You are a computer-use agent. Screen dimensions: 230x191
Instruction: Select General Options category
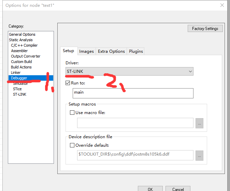point(22,34)
